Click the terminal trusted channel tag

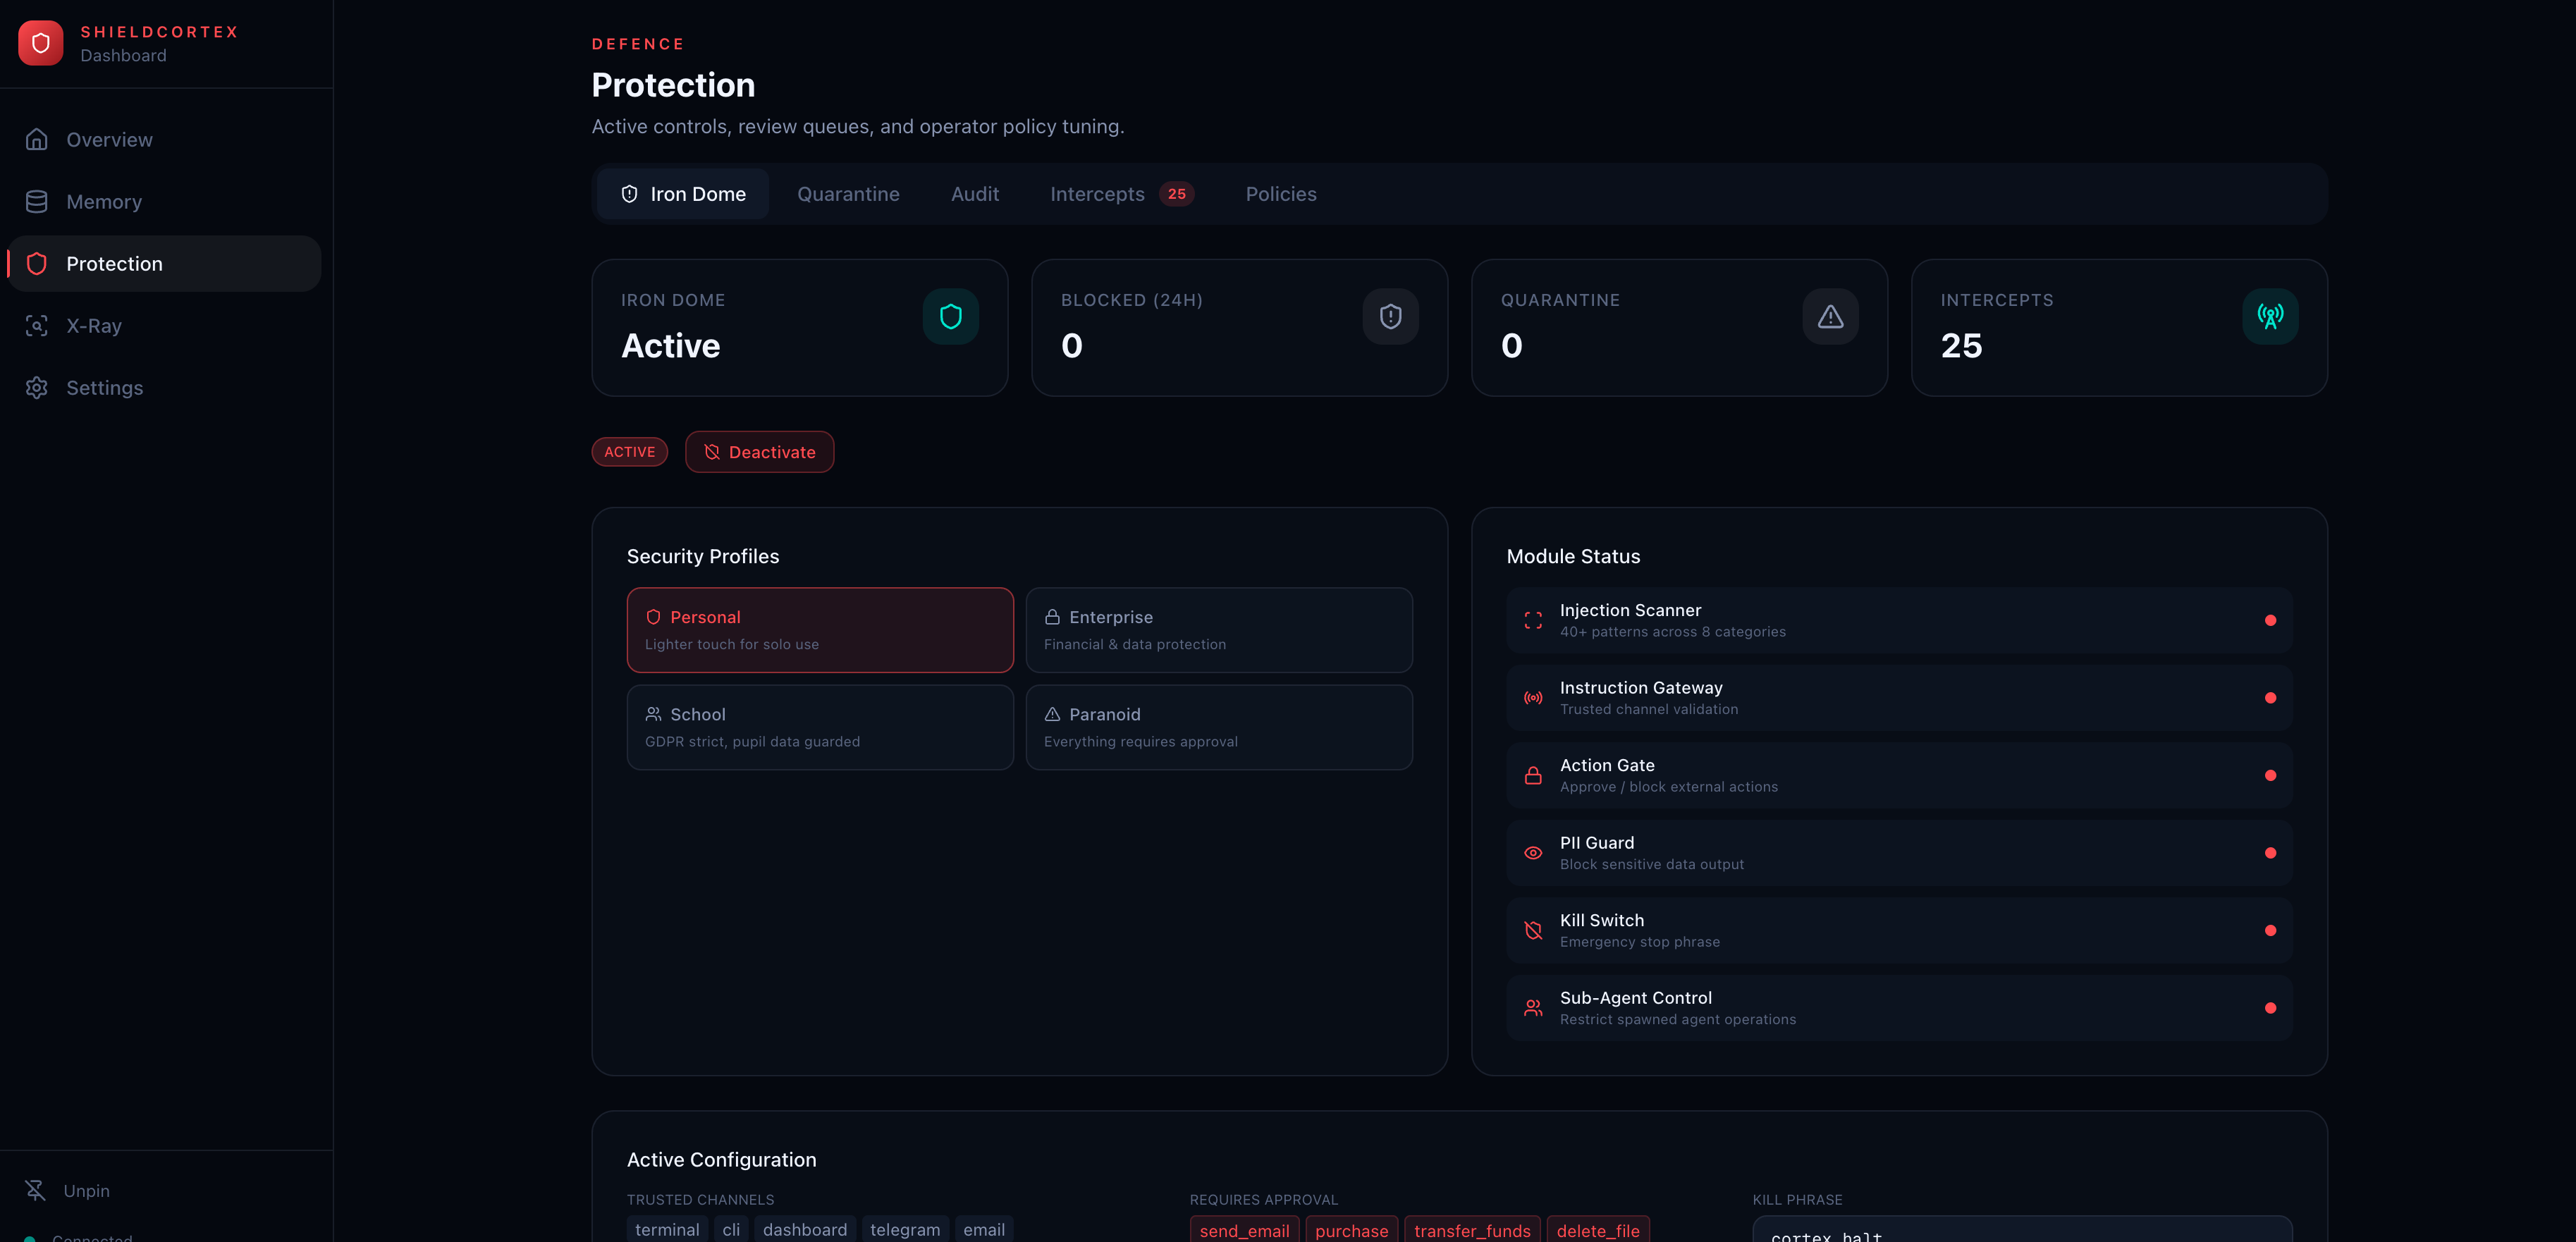667,1229
